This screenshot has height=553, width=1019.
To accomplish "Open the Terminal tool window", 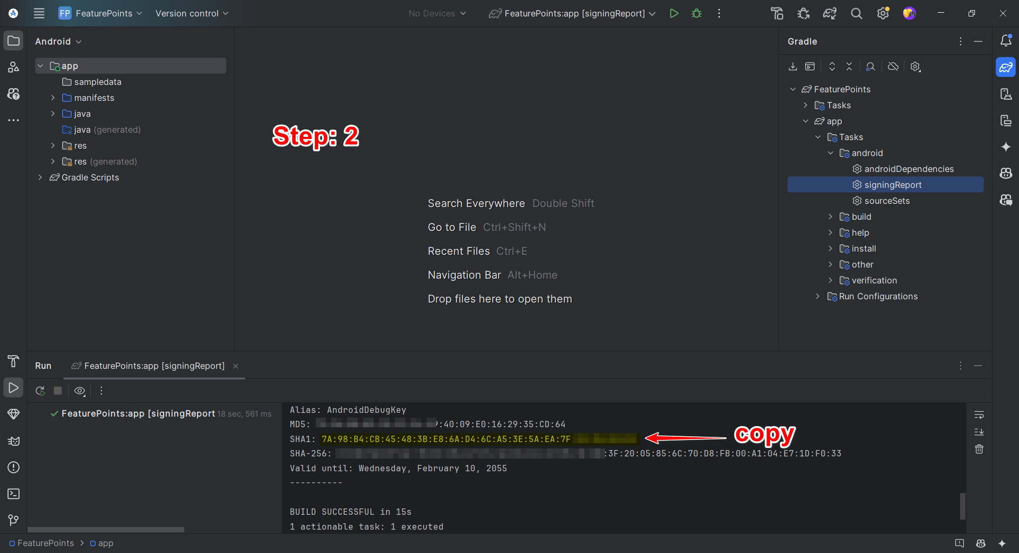I will click(x=13, y=494).
